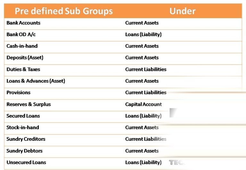Click the 'Under' column header
246x170 pixels.
click(x=183, y=11)
